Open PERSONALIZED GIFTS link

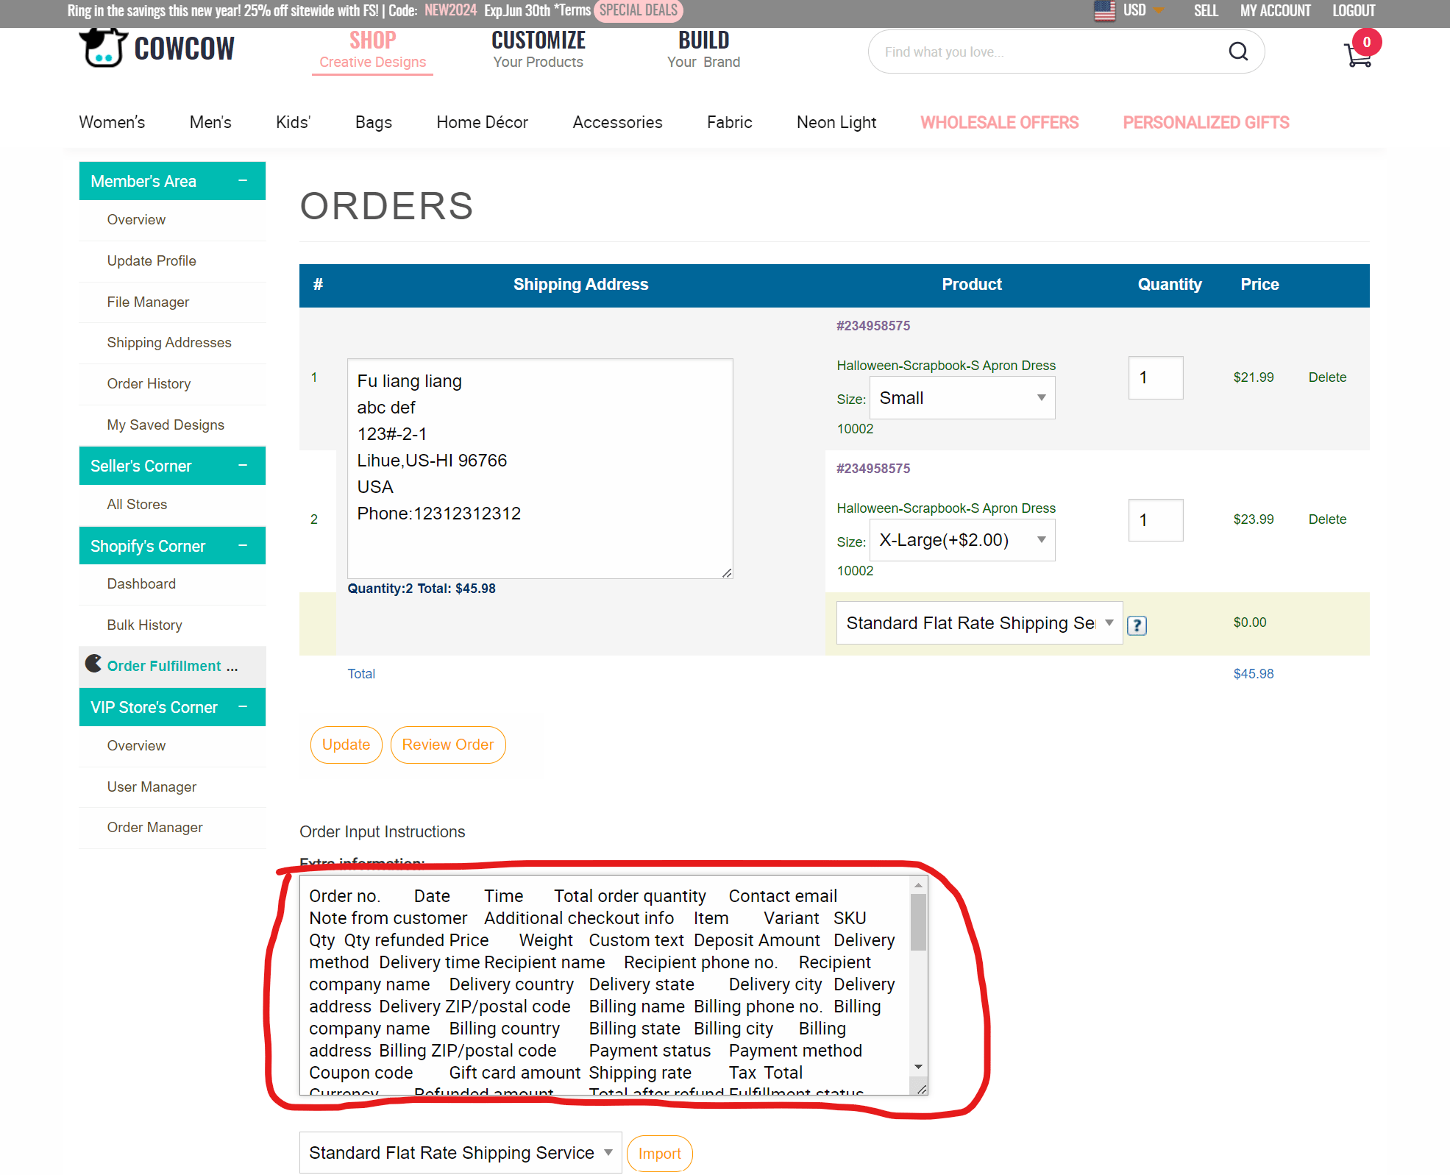coord(1206,123)
